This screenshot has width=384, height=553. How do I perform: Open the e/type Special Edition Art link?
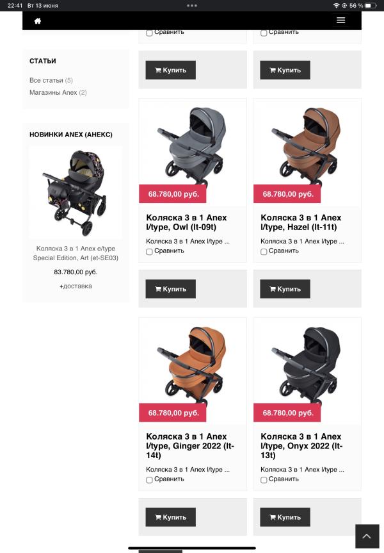tap(76, 253)
